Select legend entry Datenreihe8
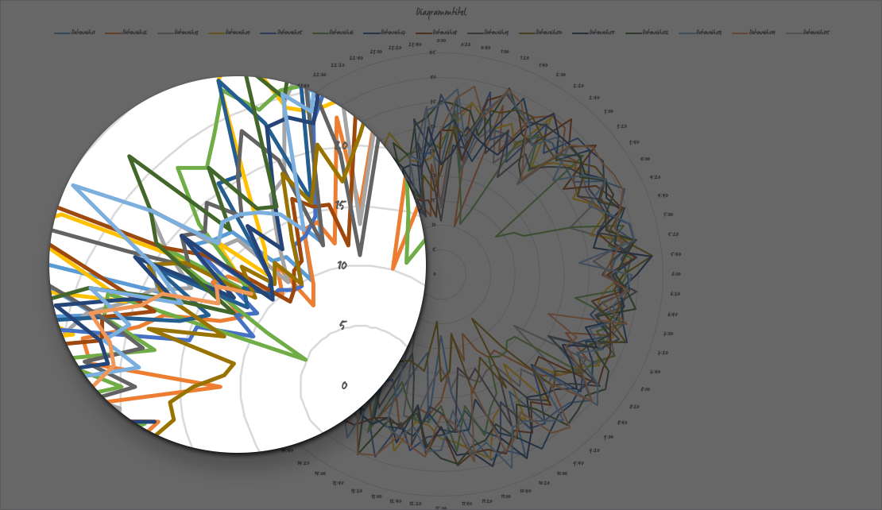The image size is (882, 510). click(x=436, y=33)
